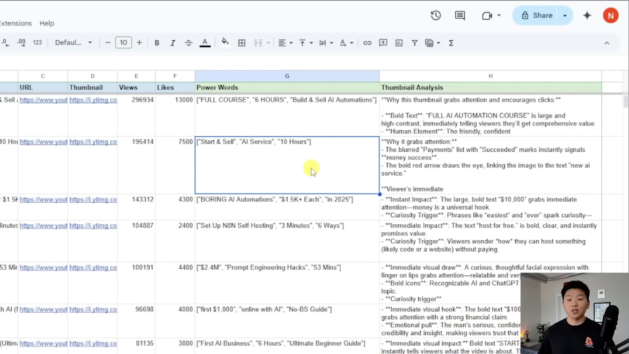Click the merge cells icon
The image size is (629, 354).
click(258, 43)
